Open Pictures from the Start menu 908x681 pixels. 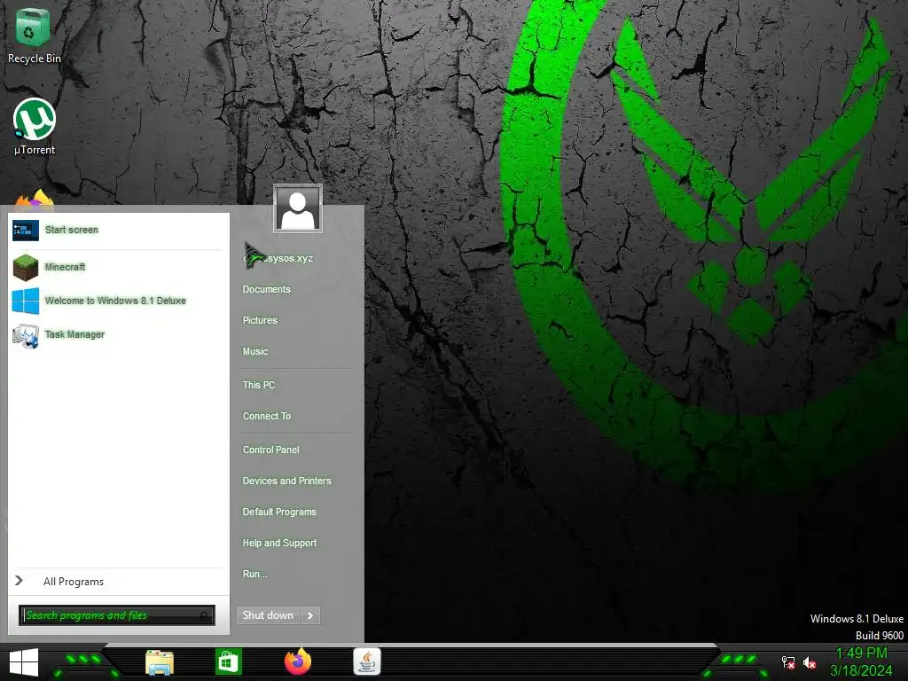coord(260,320)
